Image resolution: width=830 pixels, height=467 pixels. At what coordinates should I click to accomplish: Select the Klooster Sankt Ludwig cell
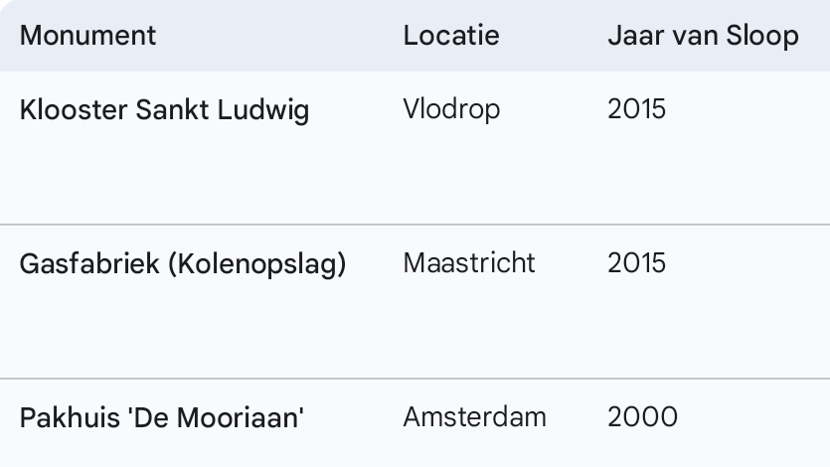[x=164, y=109]
